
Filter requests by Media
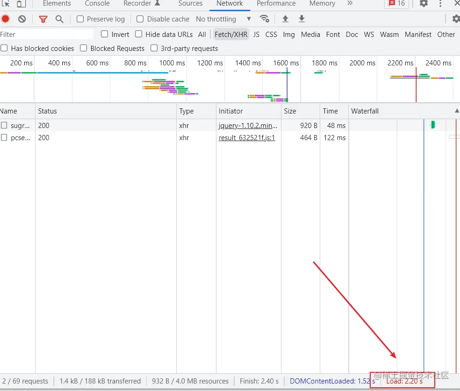pyautogui.click(x=310, y=35)
